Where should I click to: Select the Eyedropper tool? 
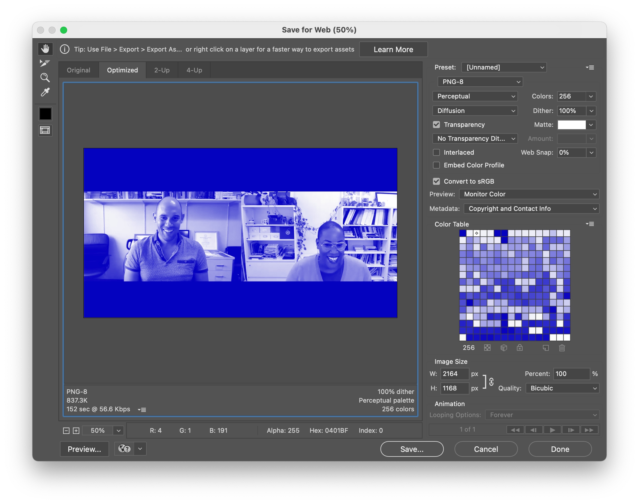[45, 92]
